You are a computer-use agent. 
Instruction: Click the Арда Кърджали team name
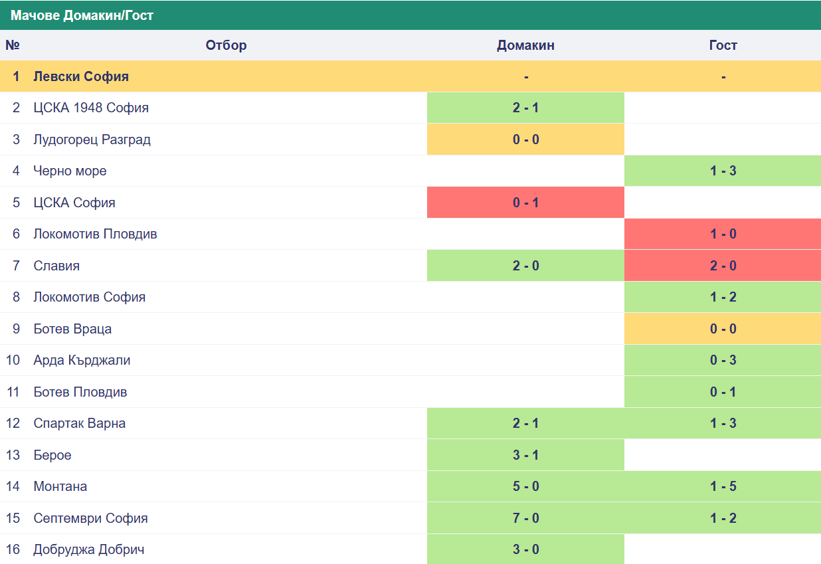tap(82, 360)
